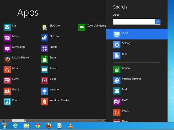Image resolution: width=174 pixels, height=130 pixels.
Task: Open the News app icon in Apps list
Action: tap(7, 80)
